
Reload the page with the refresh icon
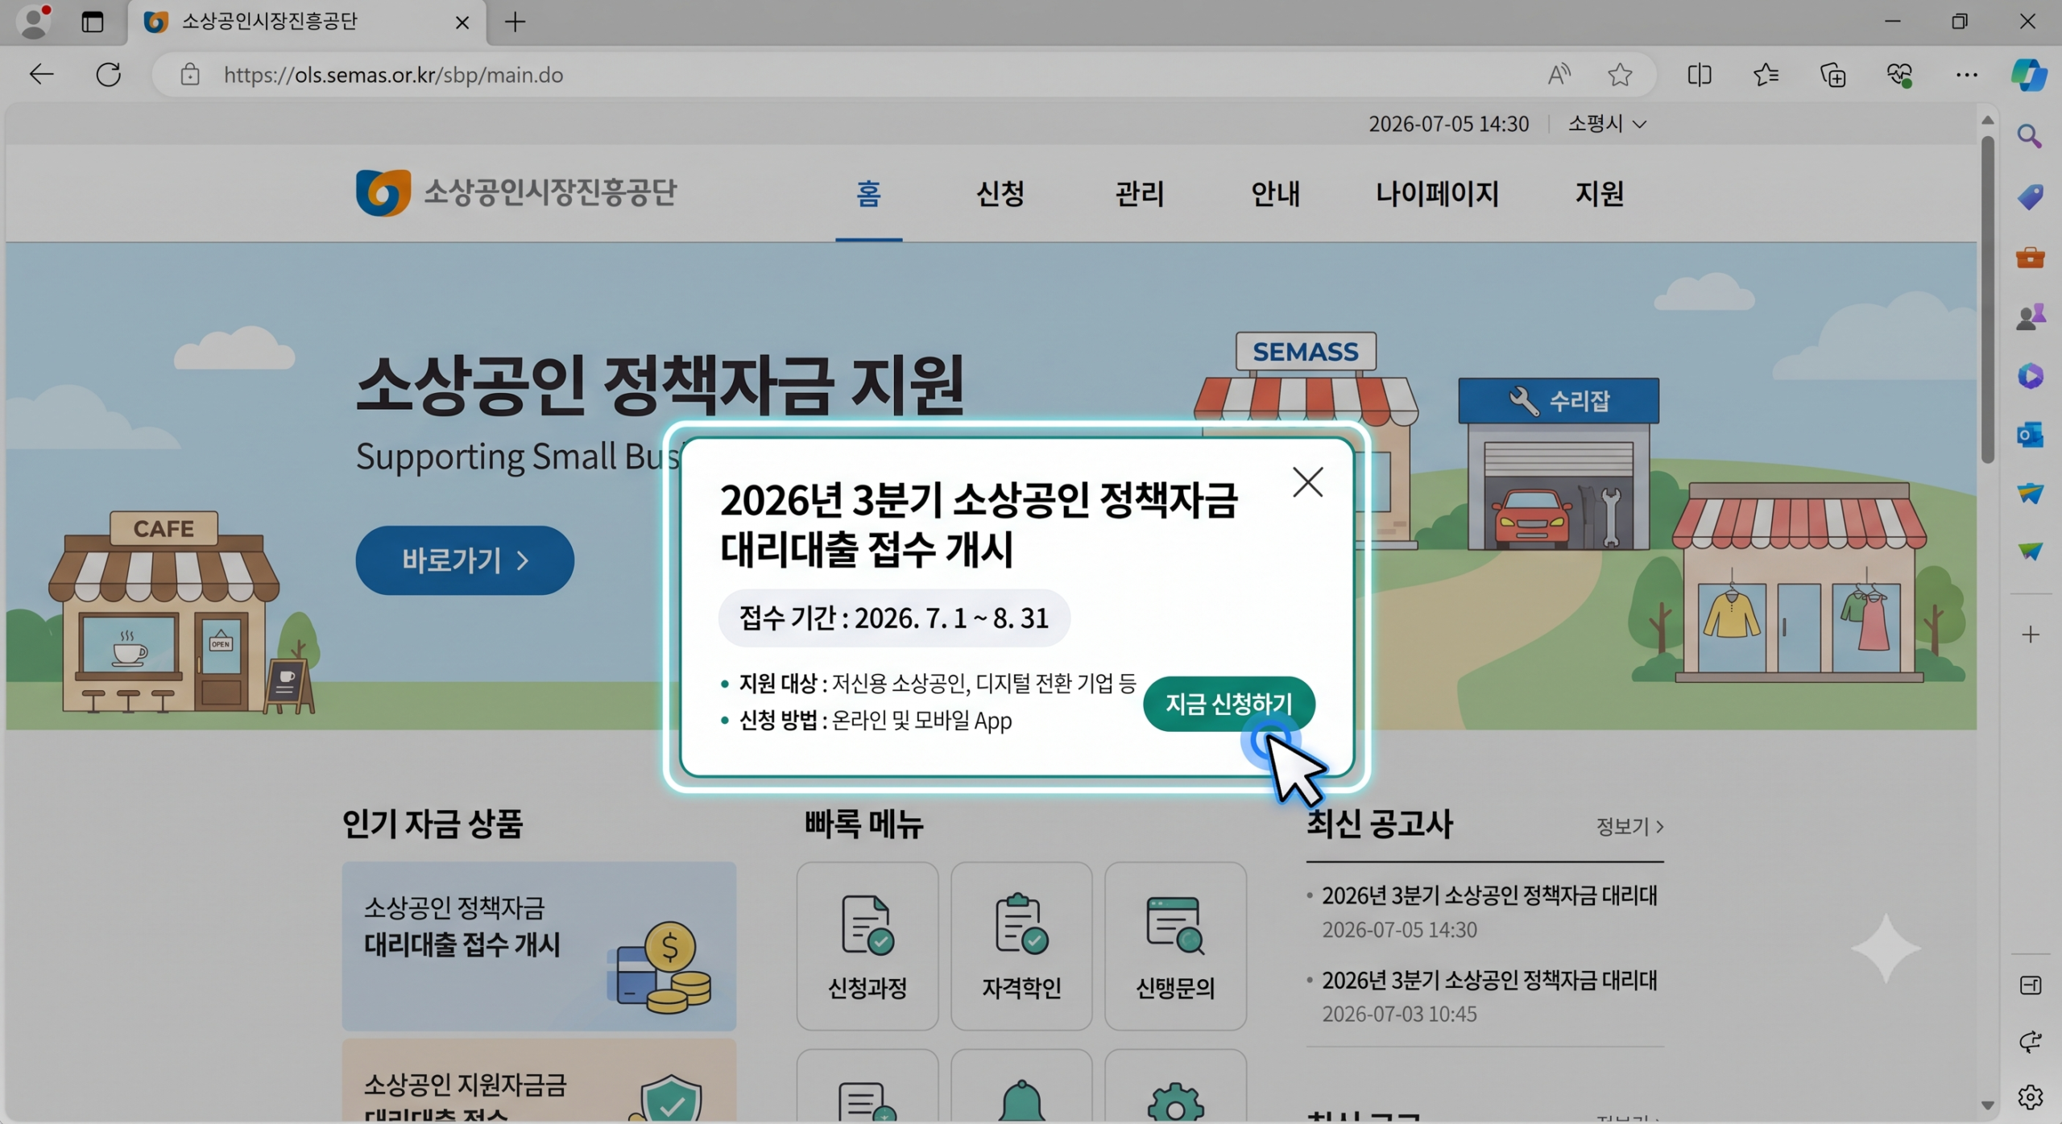tap(108, 75)
